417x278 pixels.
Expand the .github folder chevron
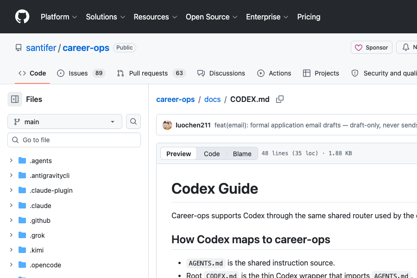coord(11,220)
